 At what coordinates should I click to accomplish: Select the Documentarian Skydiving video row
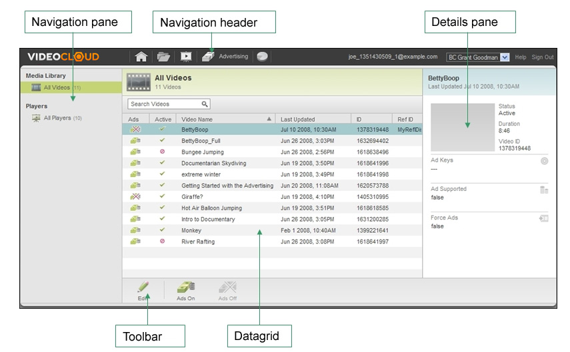coord(272,163)
